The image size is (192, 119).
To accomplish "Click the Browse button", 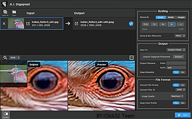I will pyautogui.click(x=178, y=57).
